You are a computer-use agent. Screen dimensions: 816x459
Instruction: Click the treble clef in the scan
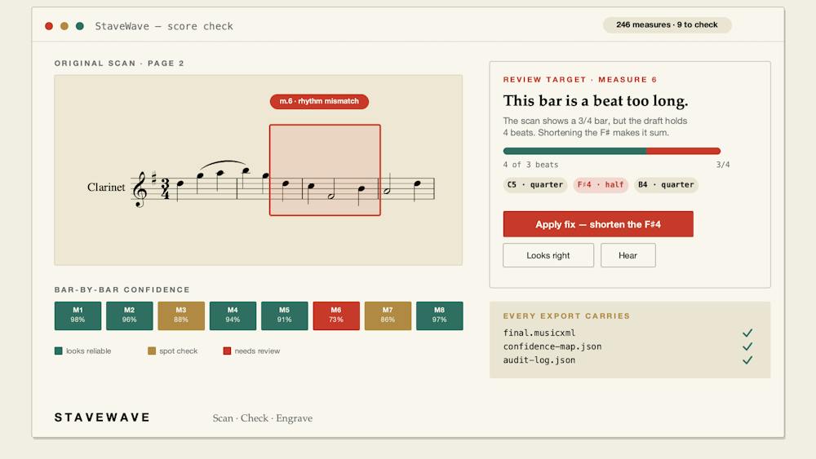140,190
